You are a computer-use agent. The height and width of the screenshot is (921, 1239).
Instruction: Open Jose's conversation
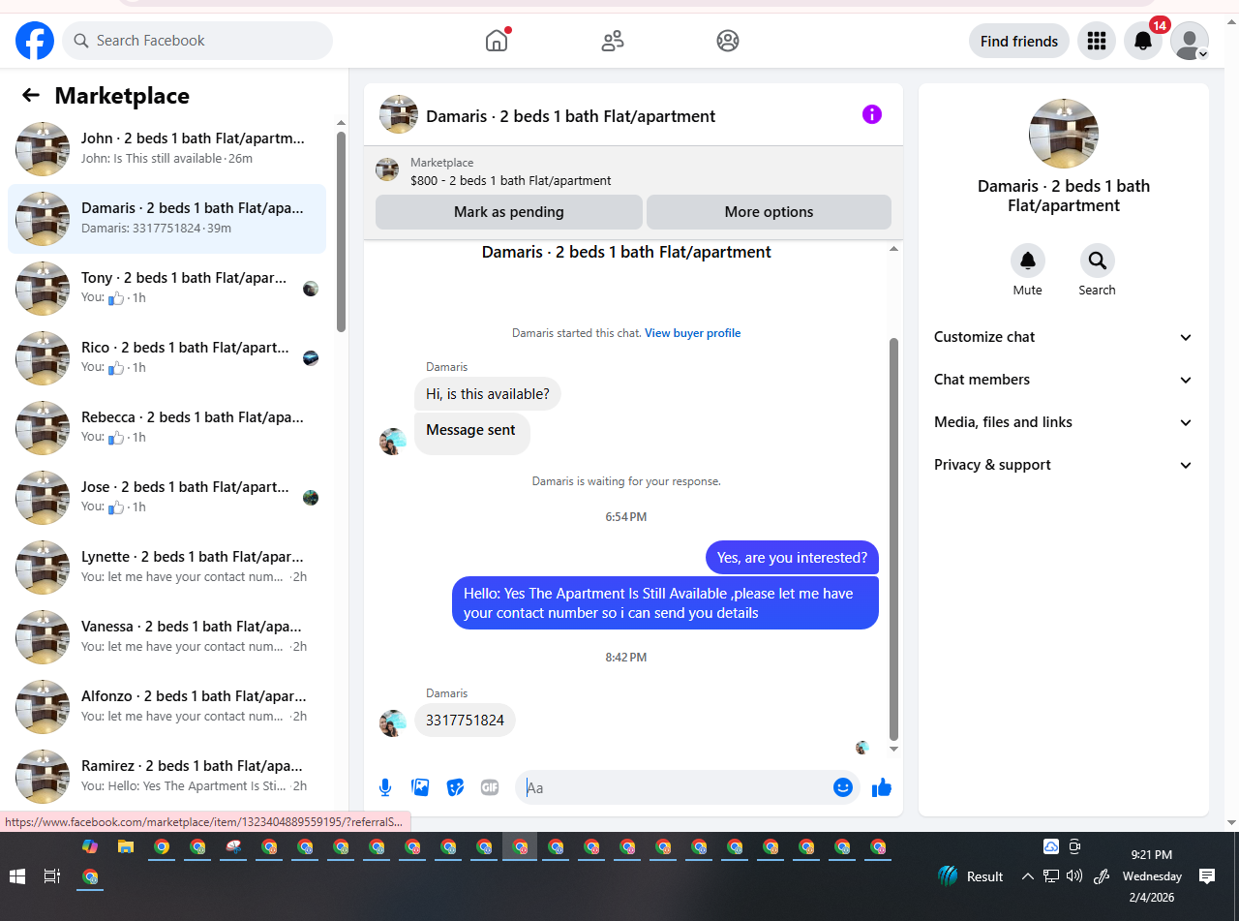coord(166,498)
